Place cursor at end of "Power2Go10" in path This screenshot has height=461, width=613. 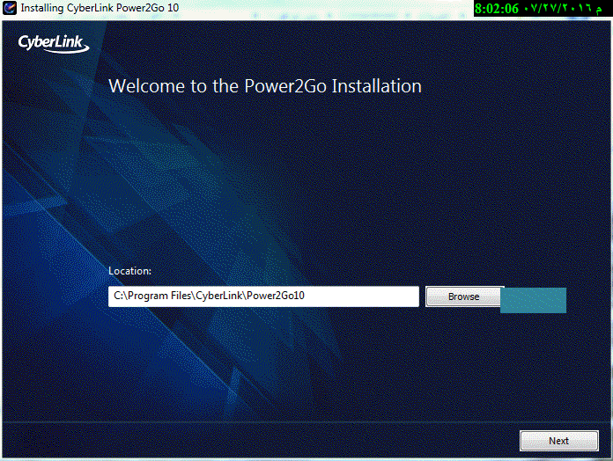[306, 296]
